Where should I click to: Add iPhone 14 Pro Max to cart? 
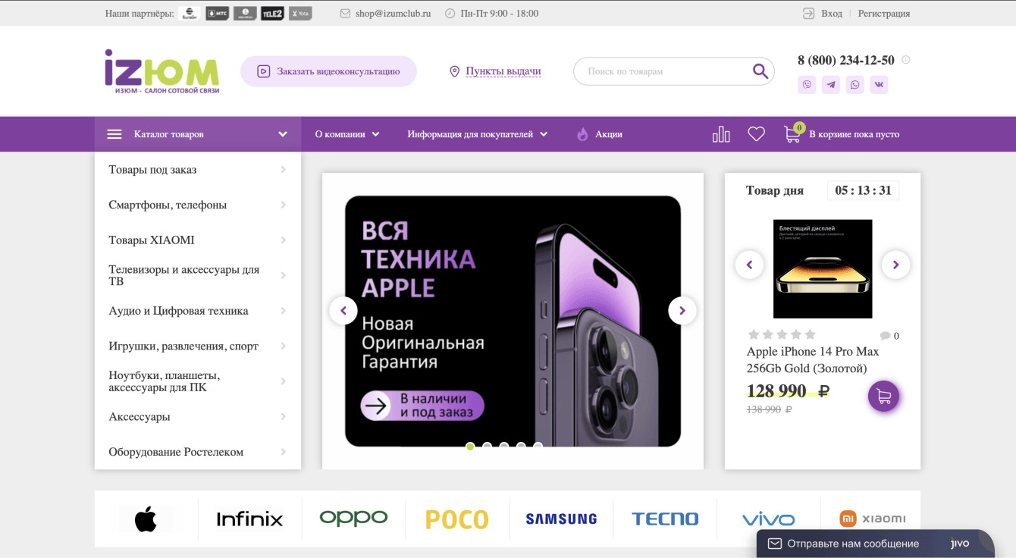(883, 396)
